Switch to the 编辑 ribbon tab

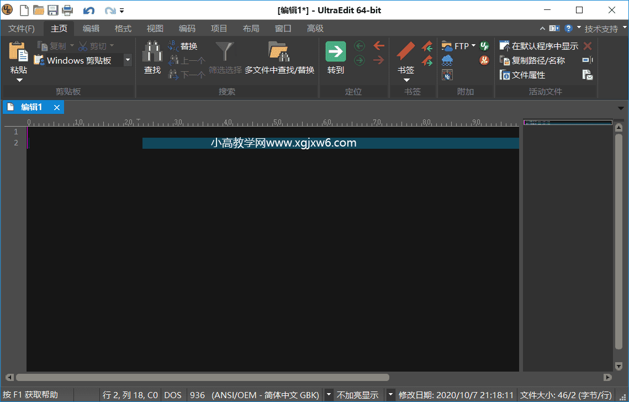click(x=91, y=28)
